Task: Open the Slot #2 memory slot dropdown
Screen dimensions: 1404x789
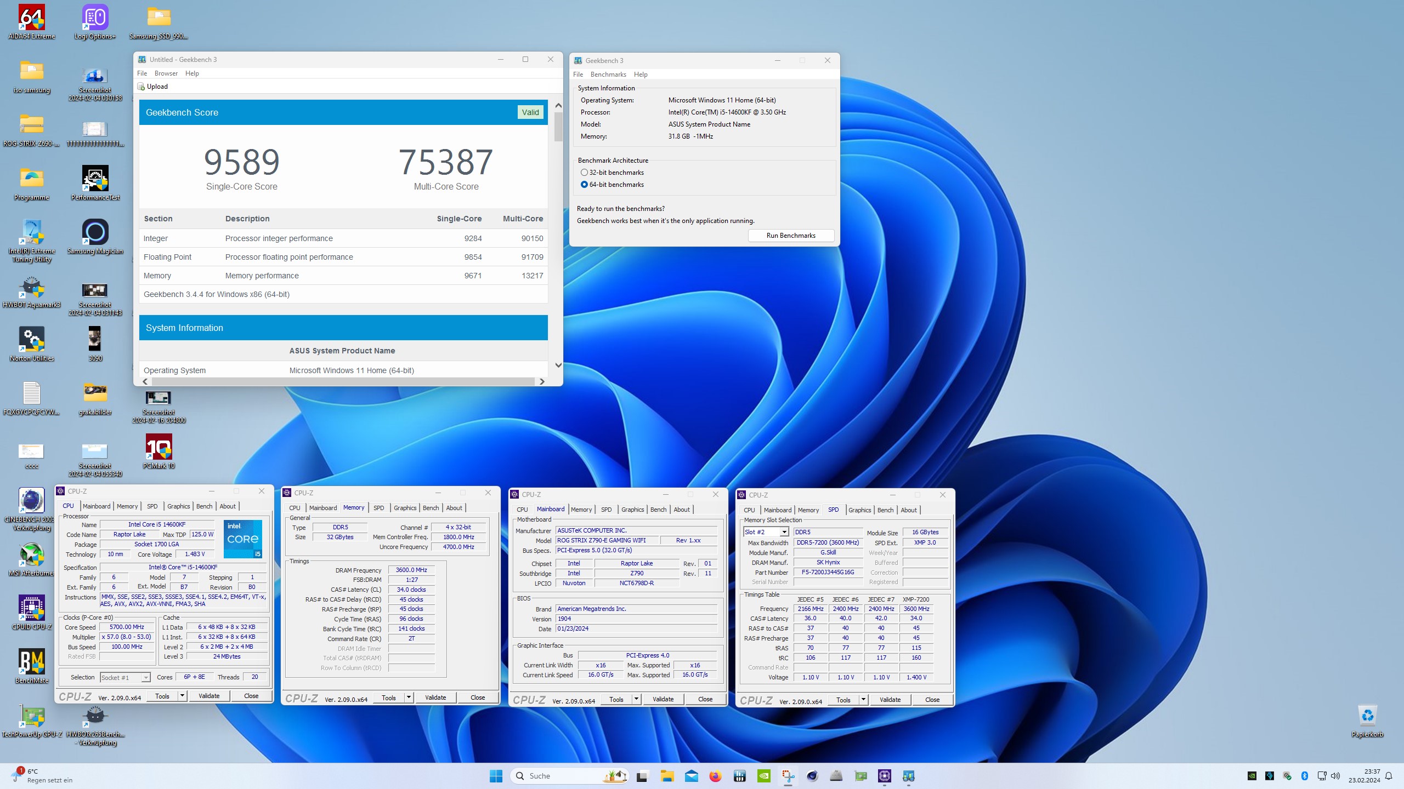Action: (x=784, y=532)
